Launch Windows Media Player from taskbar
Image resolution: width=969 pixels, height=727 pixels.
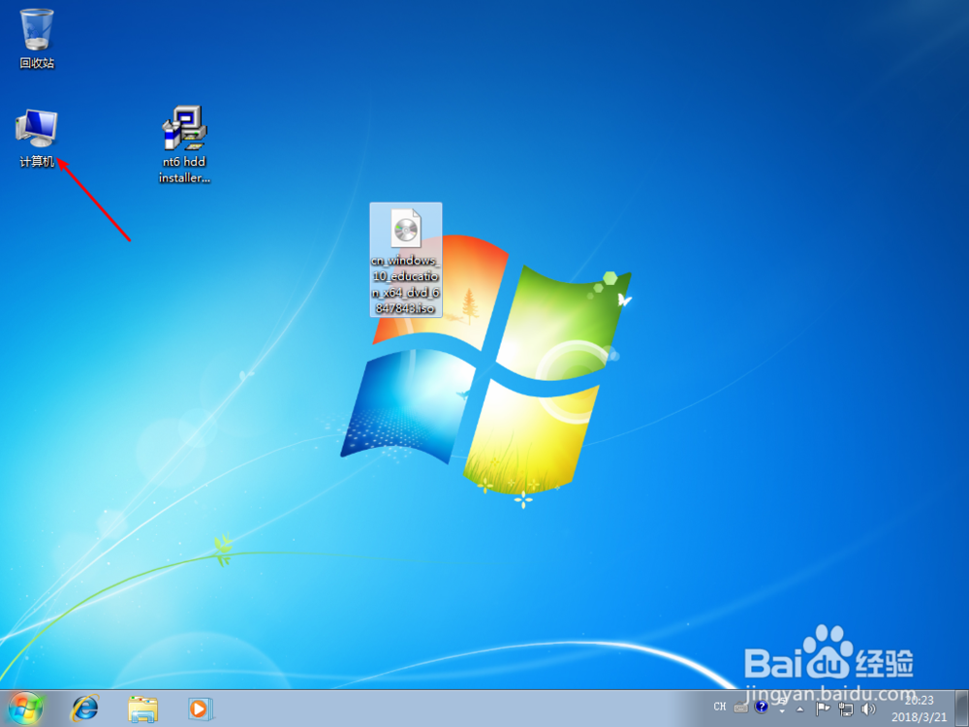click(x=200, y=709)
